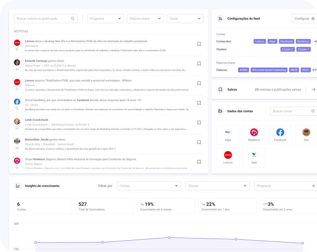Select the Algar account logo
The image size is (317, 252).
(228, 133)
